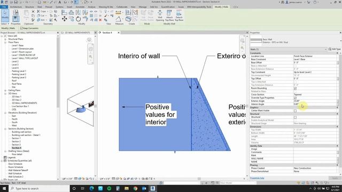
Task: Click the Properties ribbon button
Action: click(15, 19)
